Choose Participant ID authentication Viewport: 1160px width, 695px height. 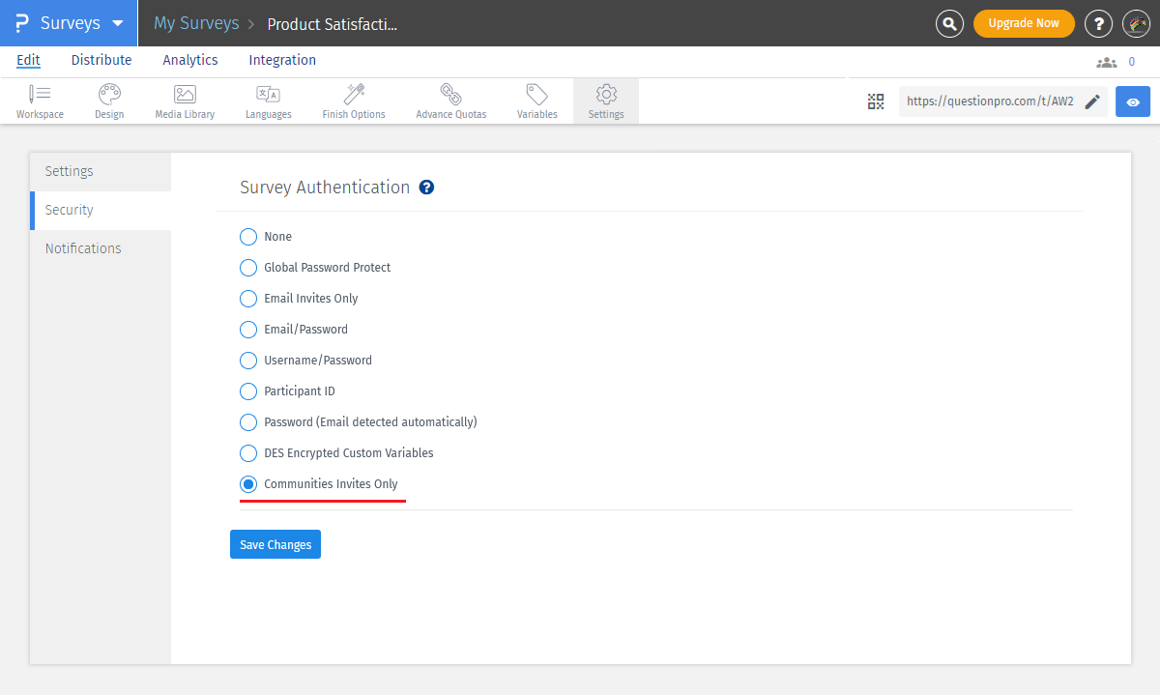coord(247,391)
